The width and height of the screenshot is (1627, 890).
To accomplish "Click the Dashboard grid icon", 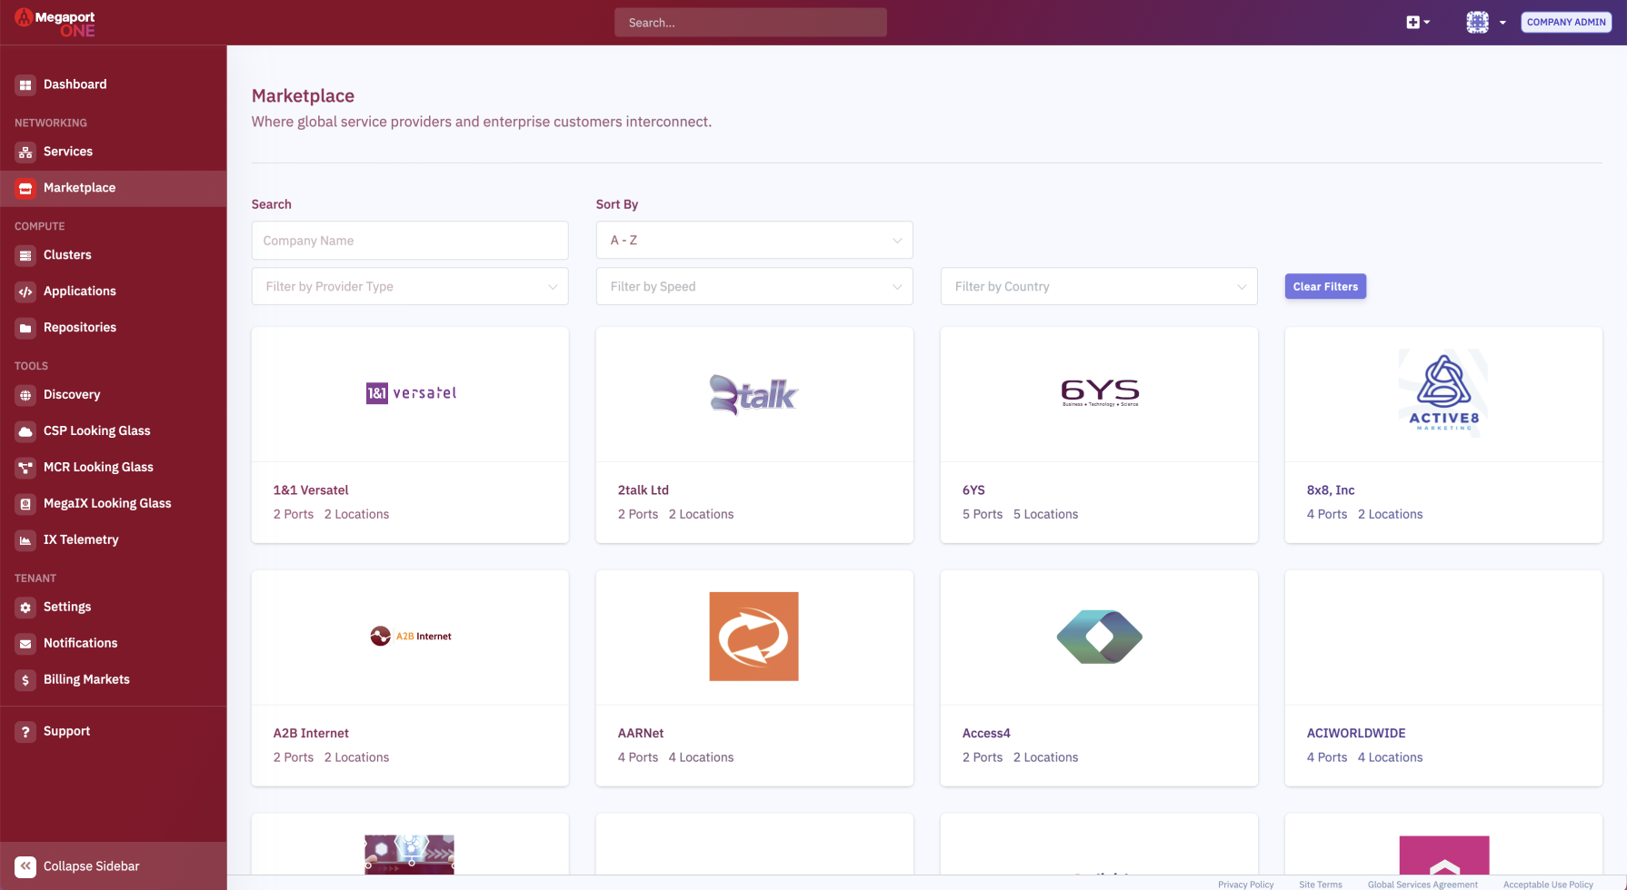I will [25, 84].
